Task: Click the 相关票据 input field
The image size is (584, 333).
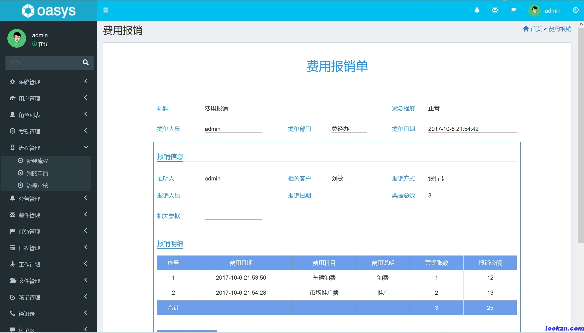Action: 233,216
